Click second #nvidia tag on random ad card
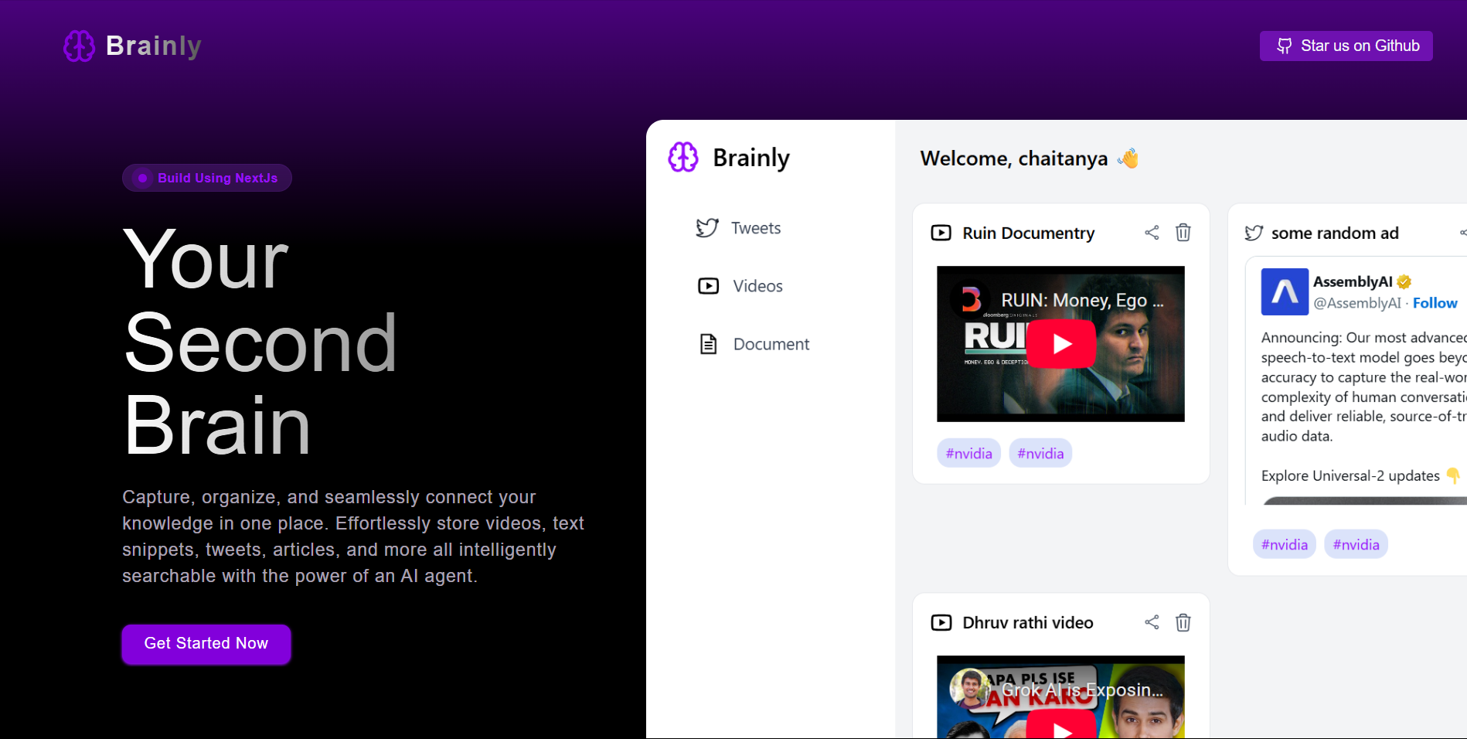Viewport: 1467px width, 739px height. pyautogui.click(x=1356, y=544)
